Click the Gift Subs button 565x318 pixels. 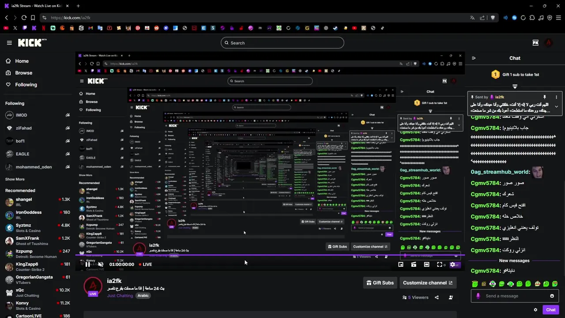tap(380, 283)
